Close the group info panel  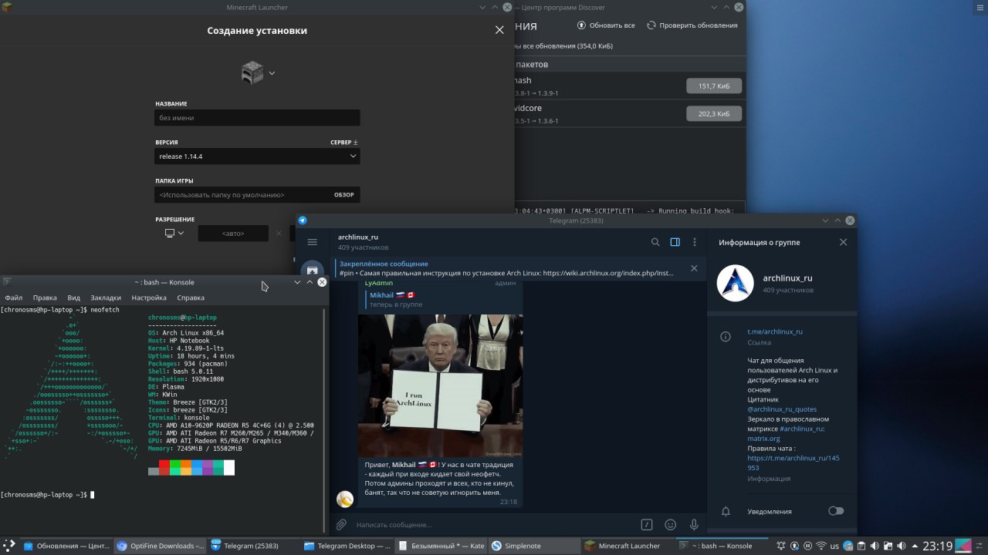click(x=843, y=242)
